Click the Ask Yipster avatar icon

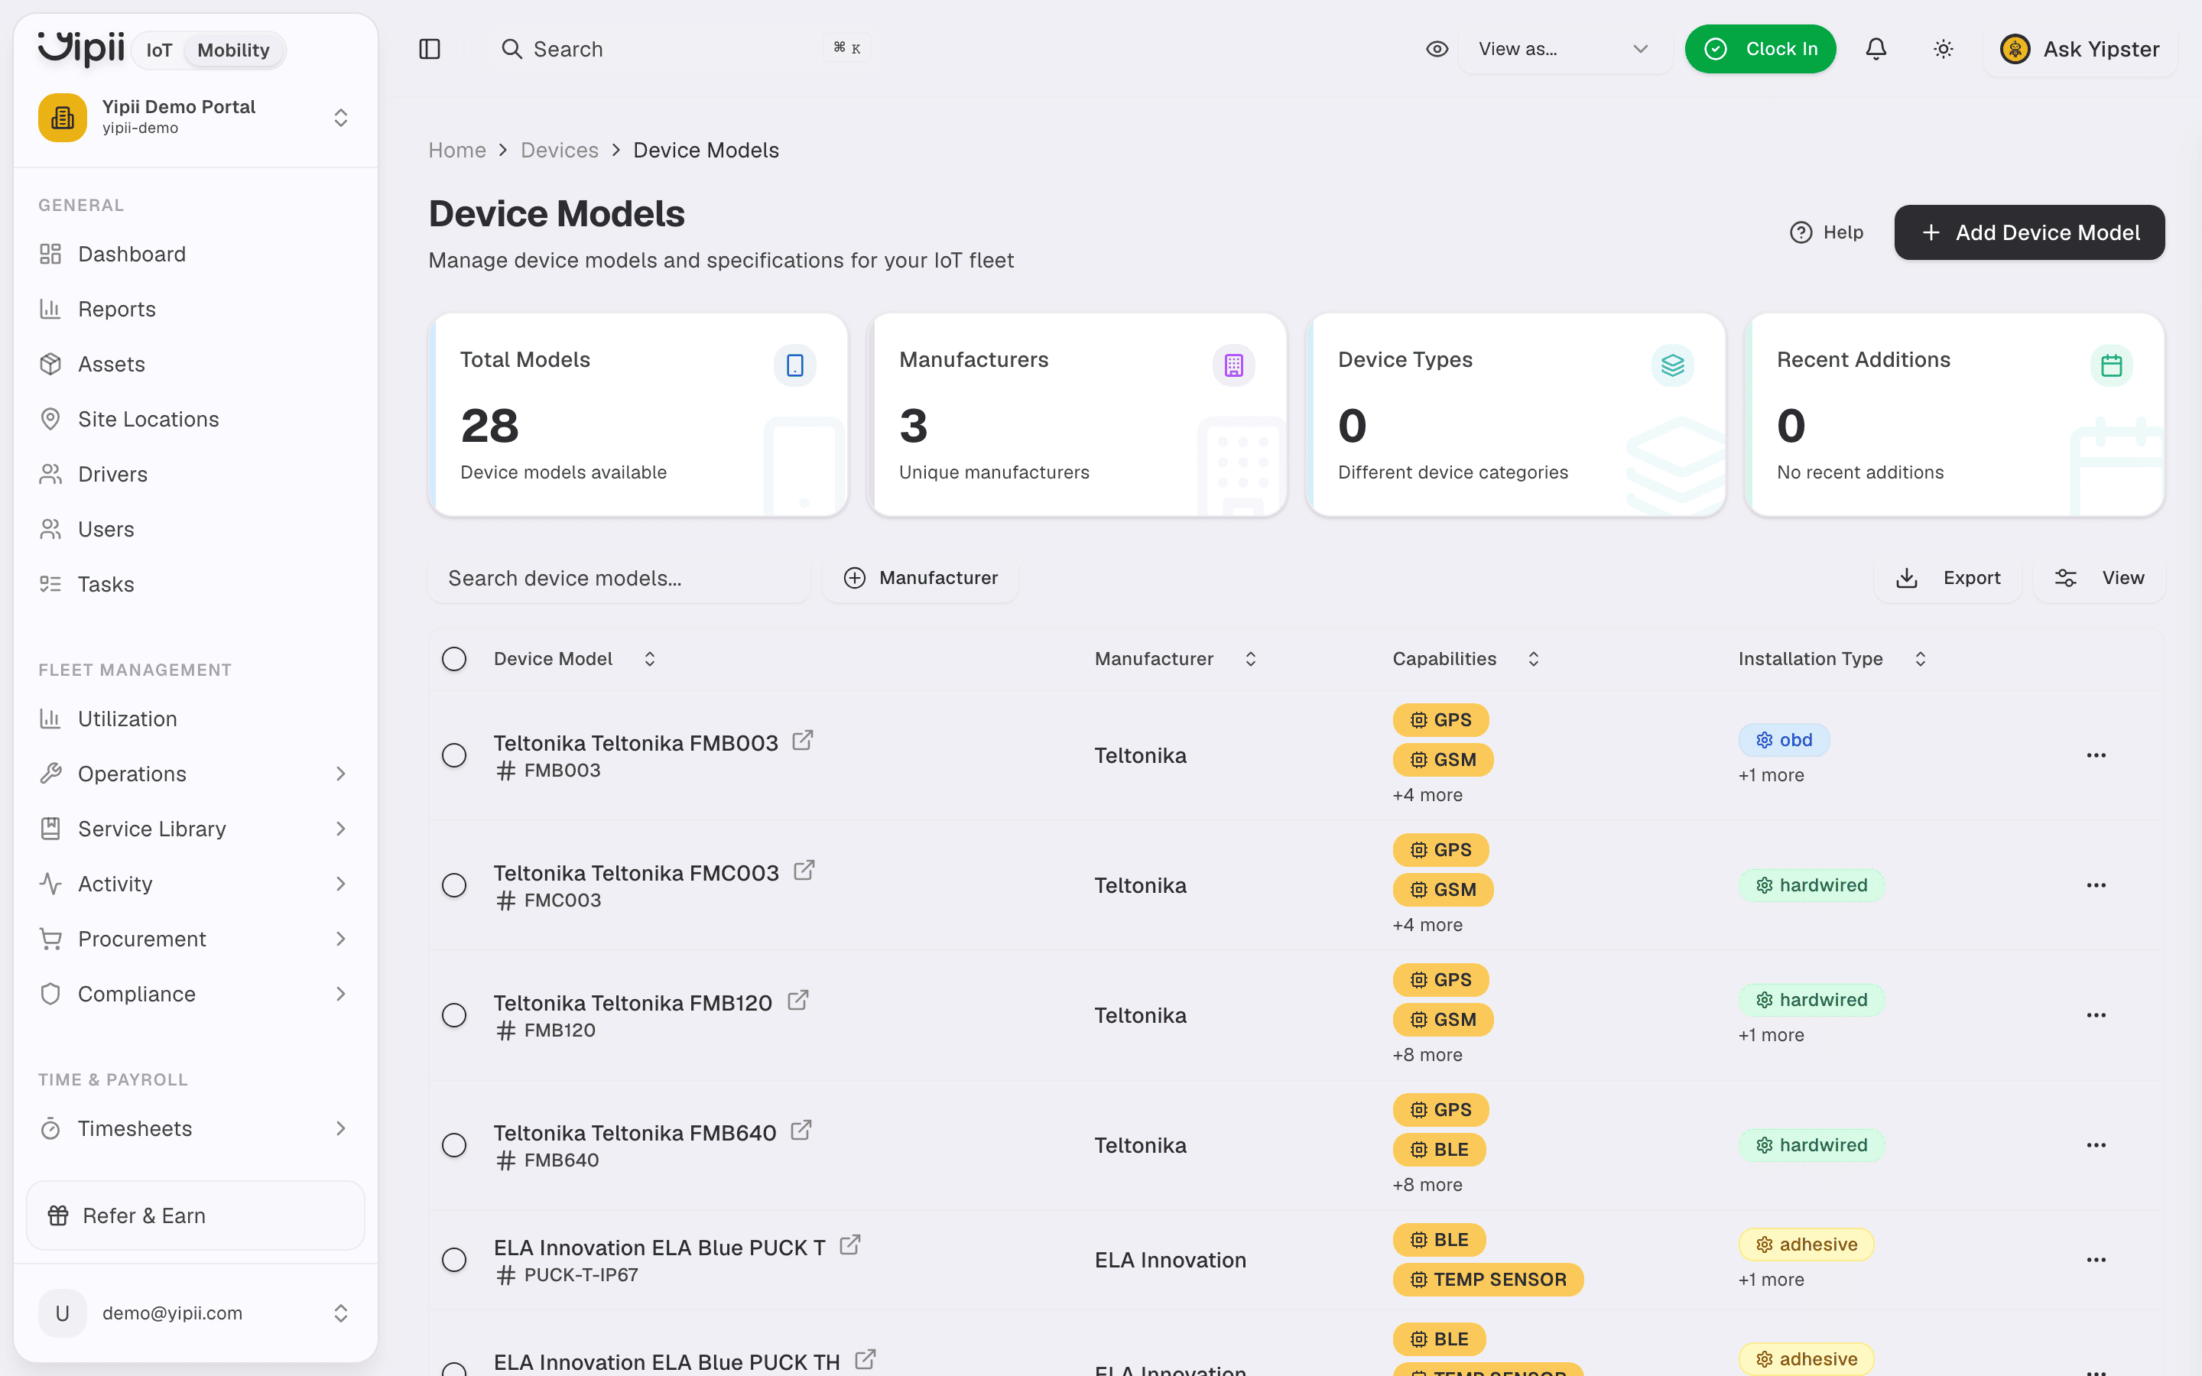[2015, 49]
